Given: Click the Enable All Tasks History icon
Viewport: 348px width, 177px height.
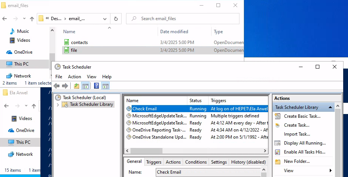Looking at the screenshot, I should click(277, 152).
